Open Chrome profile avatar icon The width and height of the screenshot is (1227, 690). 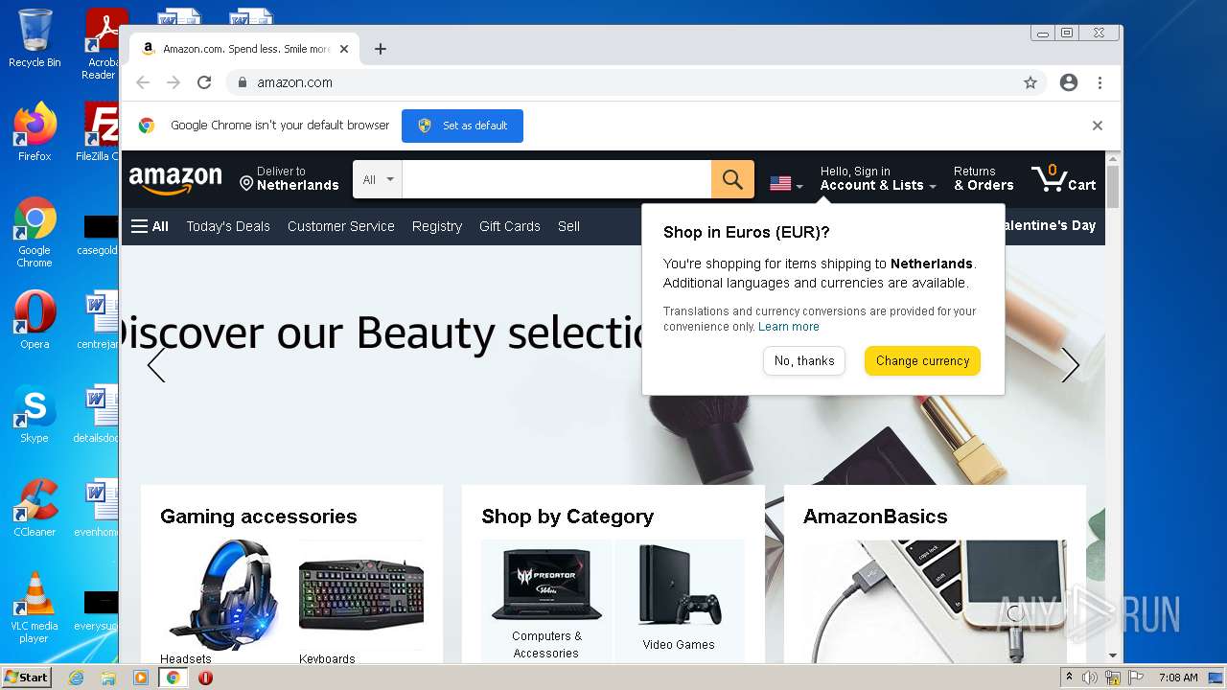[x=1069, y=82]
